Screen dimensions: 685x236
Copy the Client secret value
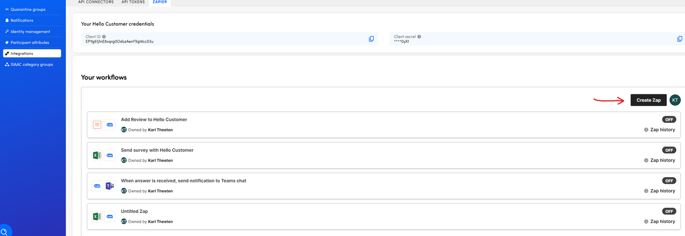click(x=680, y=39)
